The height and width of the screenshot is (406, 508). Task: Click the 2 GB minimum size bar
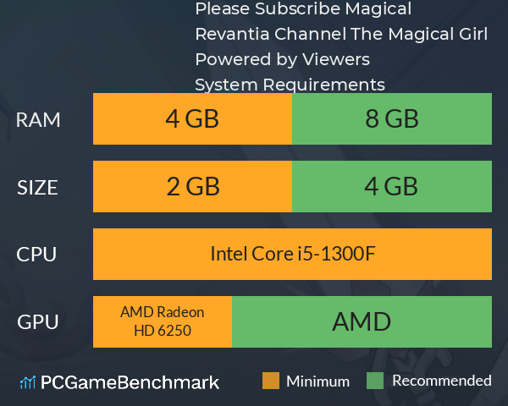(x=192, y=186)
